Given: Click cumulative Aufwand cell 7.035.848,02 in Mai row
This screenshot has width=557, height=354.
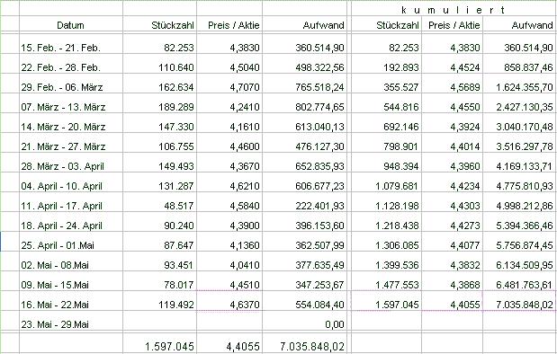Looking at the screenshot, I should [x=520, y=305].
